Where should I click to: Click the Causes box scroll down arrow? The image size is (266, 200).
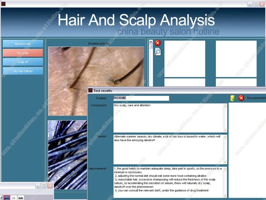tap(225, 162)
